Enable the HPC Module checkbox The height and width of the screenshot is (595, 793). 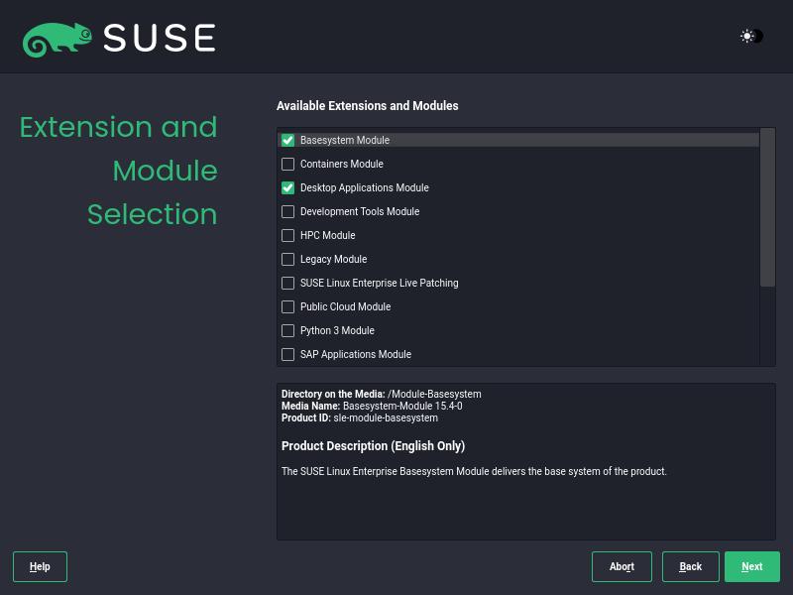click(x=288, y=236)
